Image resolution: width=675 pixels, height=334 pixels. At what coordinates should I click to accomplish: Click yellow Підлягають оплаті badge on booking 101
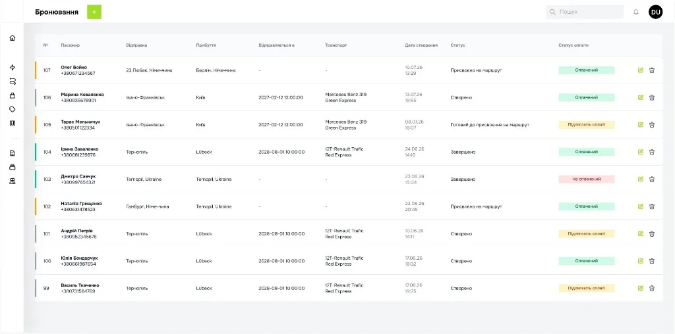click(x=586, y=233)
